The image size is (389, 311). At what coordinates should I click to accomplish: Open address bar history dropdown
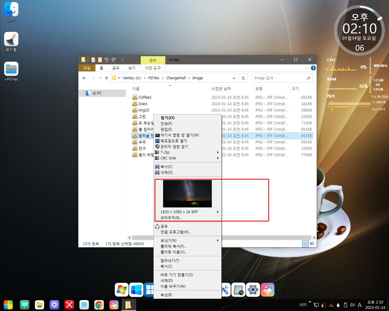(234, 78)
